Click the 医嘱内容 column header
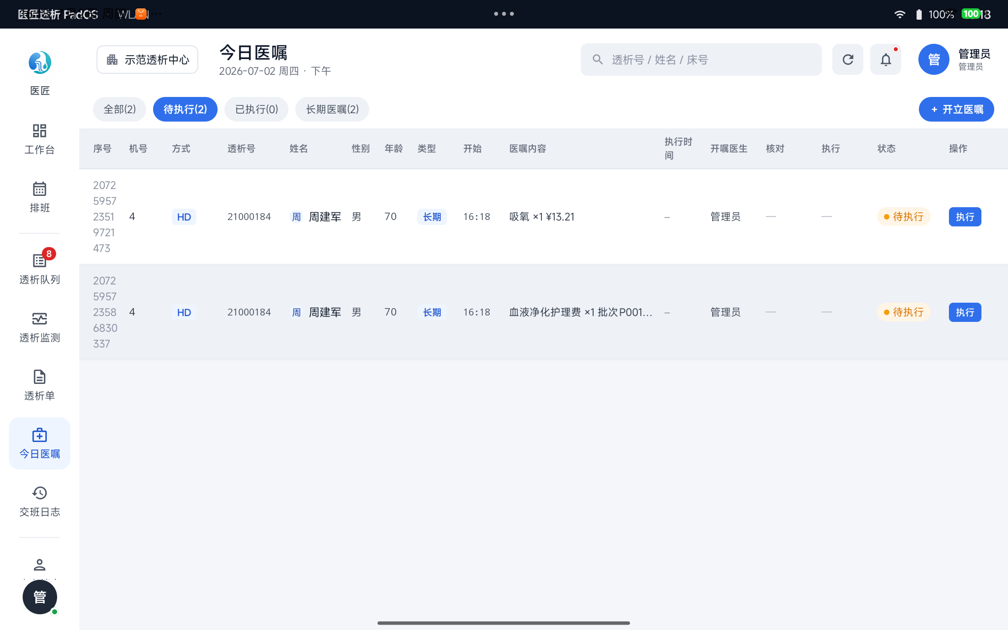This screenshot has width=1008, height=630. 528,149
